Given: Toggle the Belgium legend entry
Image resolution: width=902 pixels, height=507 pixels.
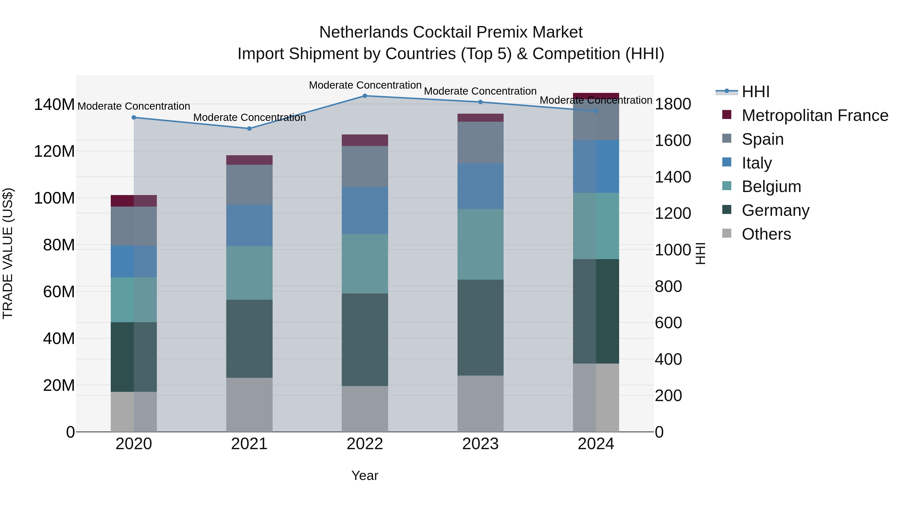Looking at the screenshot, I should tap(761, 187).
